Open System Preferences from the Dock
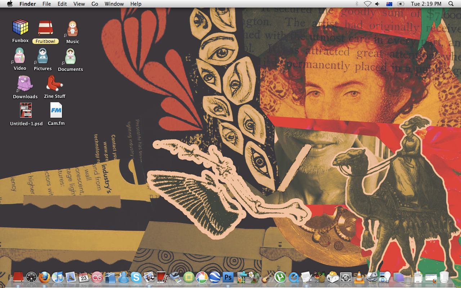Screen dimensions: 461x288 coord(346,277)
